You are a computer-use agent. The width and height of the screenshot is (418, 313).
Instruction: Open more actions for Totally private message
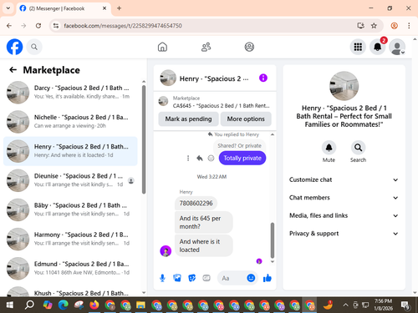click(188, 158)
